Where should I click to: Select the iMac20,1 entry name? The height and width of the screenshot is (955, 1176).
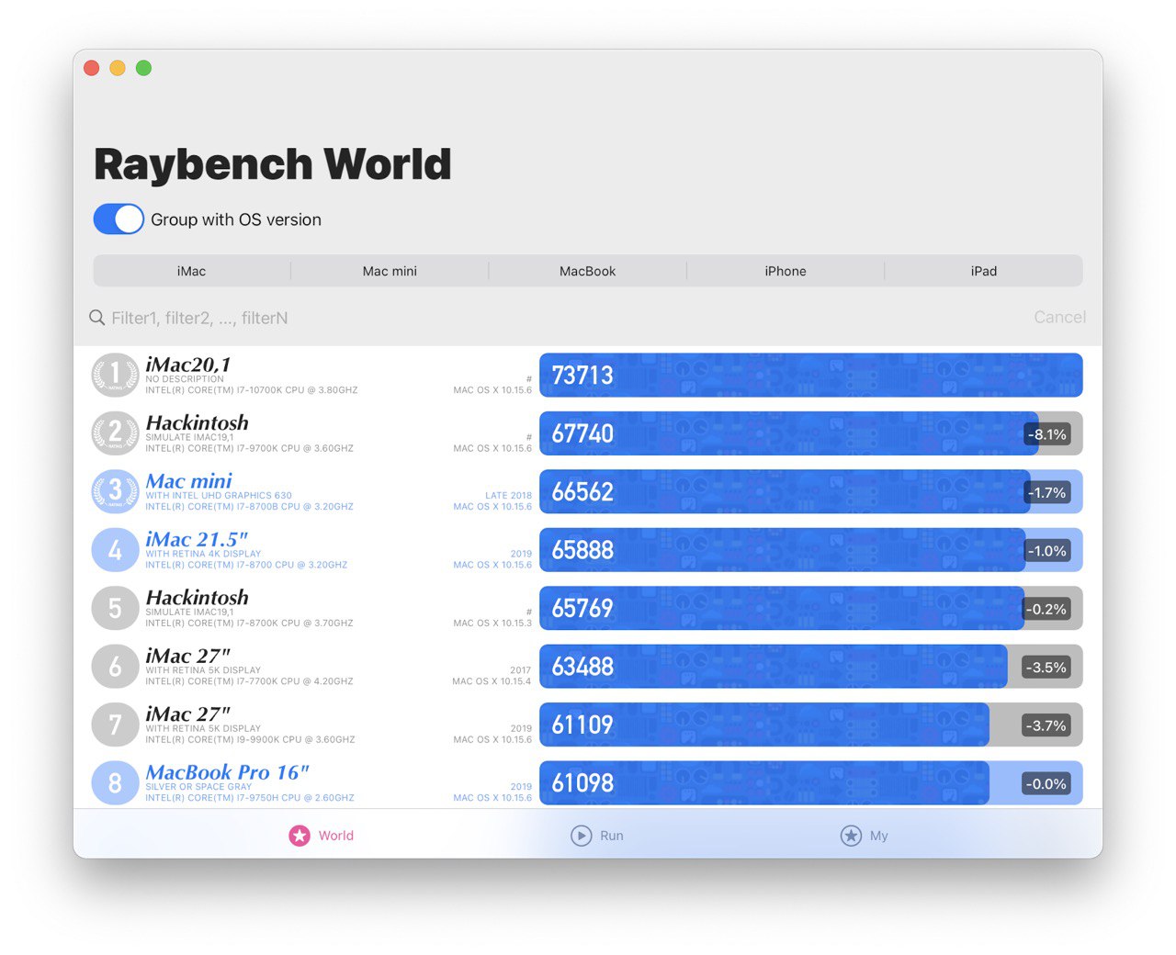(188, 365)
